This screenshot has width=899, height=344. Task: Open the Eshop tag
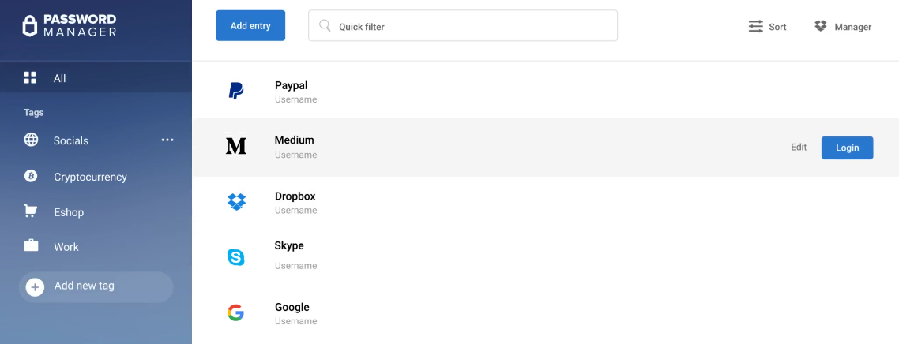69,212
